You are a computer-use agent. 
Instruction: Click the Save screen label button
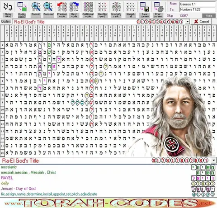tap(145, 15)
